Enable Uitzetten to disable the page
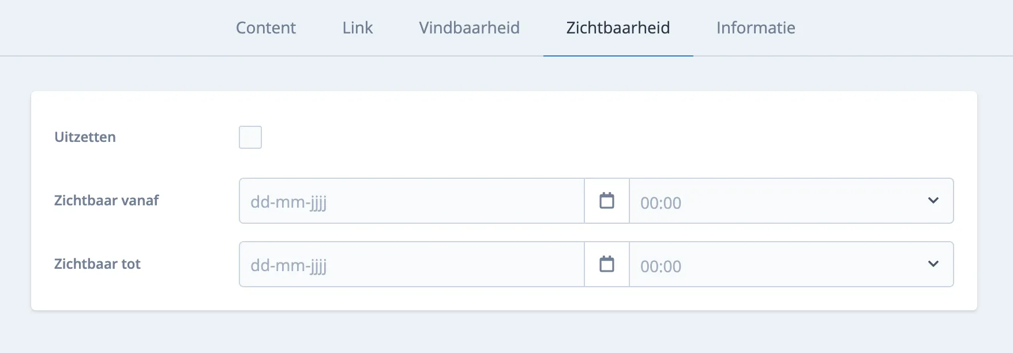Image resolution: width=1013 pixels, height=353 pixels. click(250, 137)
